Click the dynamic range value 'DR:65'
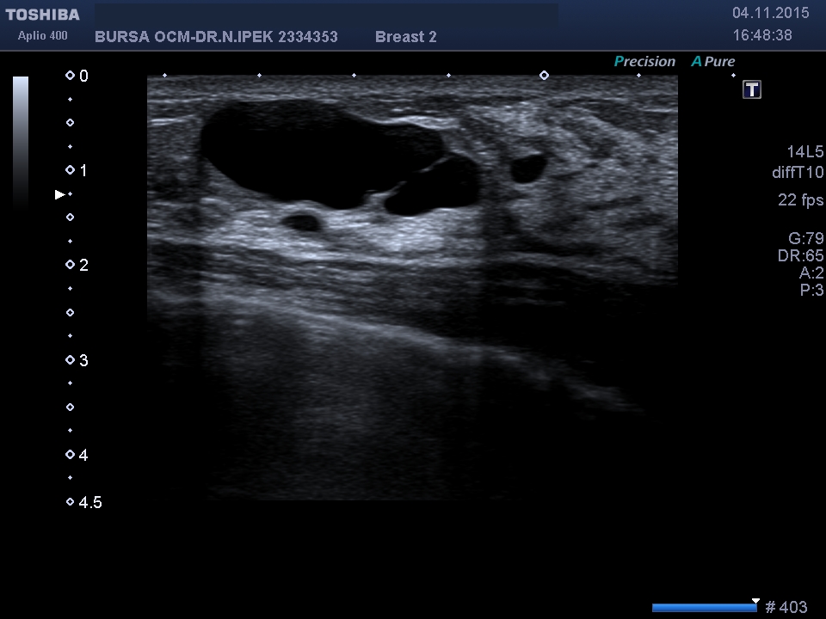The image size is (826, 619). 801,256
